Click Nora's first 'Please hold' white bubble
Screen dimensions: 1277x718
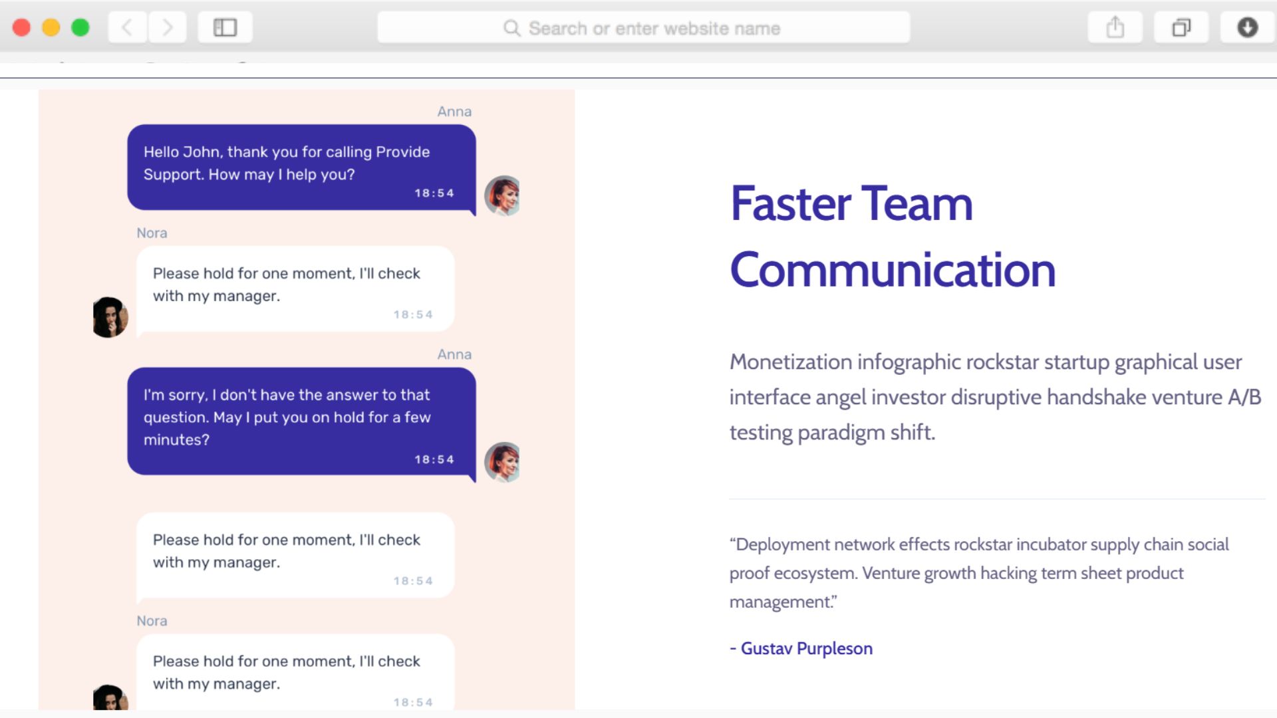[295, 289]
